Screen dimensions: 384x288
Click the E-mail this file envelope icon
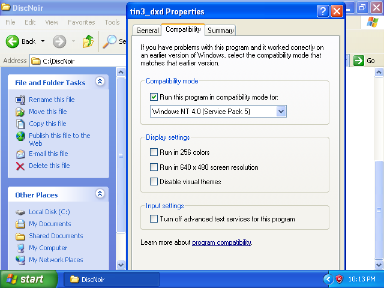coord(20,154)
